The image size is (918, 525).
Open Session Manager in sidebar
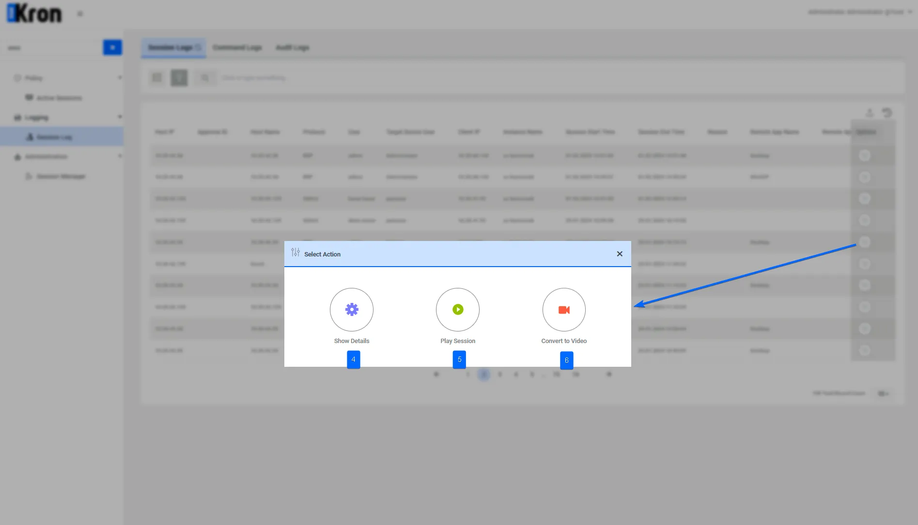61,176
